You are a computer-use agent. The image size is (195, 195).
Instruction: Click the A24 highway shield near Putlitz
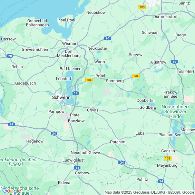(x=161, y=181)
